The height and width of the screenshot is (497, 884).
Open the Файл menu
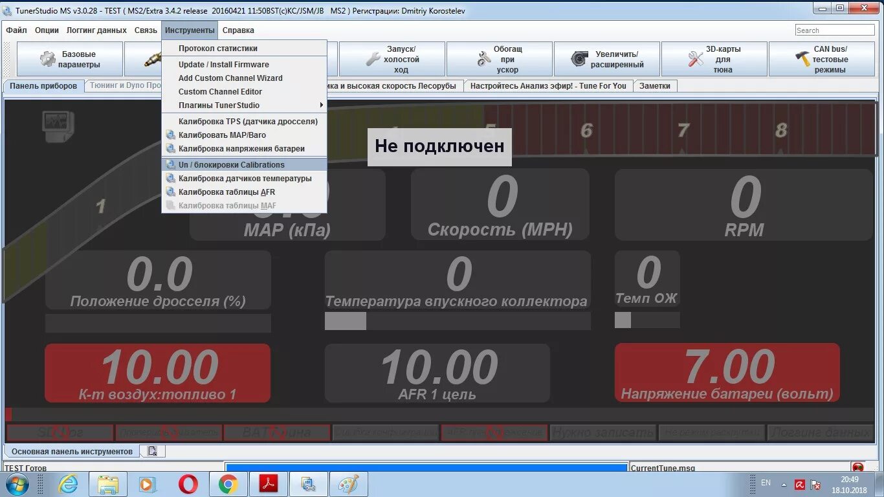16,30
